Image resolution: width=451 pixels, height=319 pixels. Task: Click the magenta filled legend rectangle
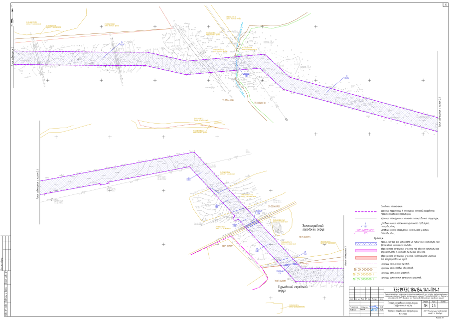[x=366, y=249]
